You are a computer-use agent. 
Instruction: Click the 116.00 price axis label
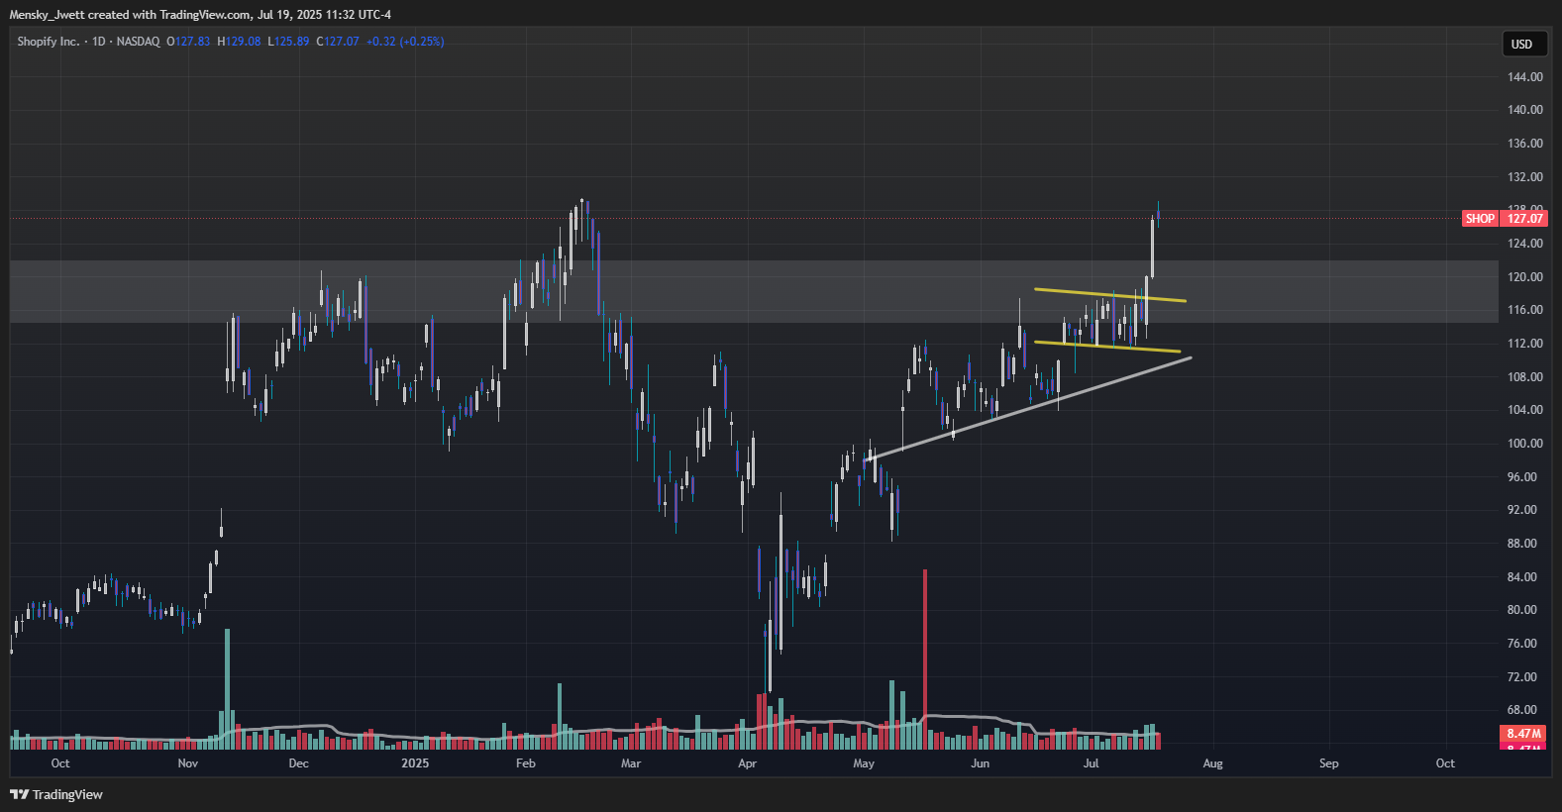click(x=1524, y=310)
